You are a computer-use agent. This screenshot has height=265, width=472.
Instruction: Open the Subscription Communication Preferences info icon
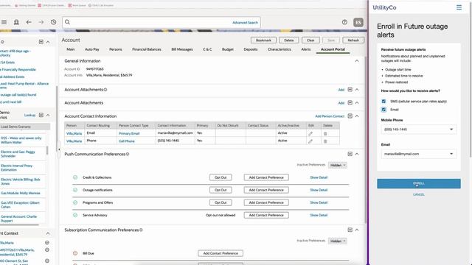[x=141, y=230]
